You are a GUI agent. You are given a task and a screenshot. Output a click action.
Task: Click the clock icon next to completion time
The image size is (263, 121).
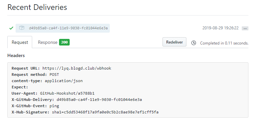(x=194, y=43)
